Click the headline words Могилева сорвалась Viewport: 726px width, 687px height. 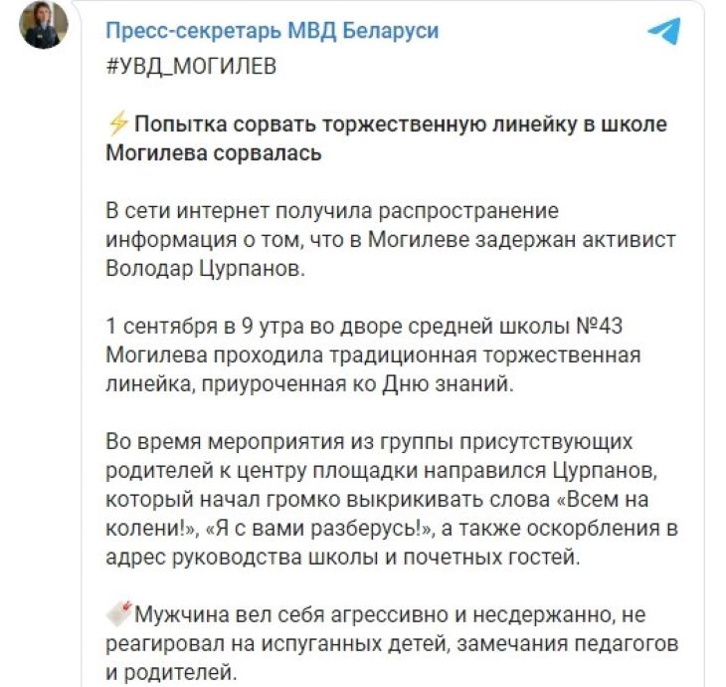pos(213,154)
